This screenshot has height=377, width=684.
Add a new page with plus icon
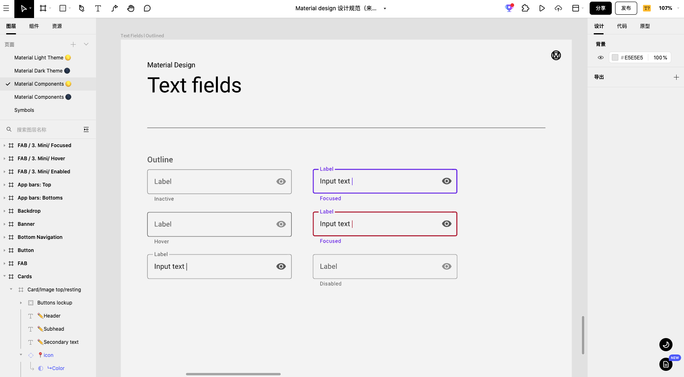pos(73,44)
